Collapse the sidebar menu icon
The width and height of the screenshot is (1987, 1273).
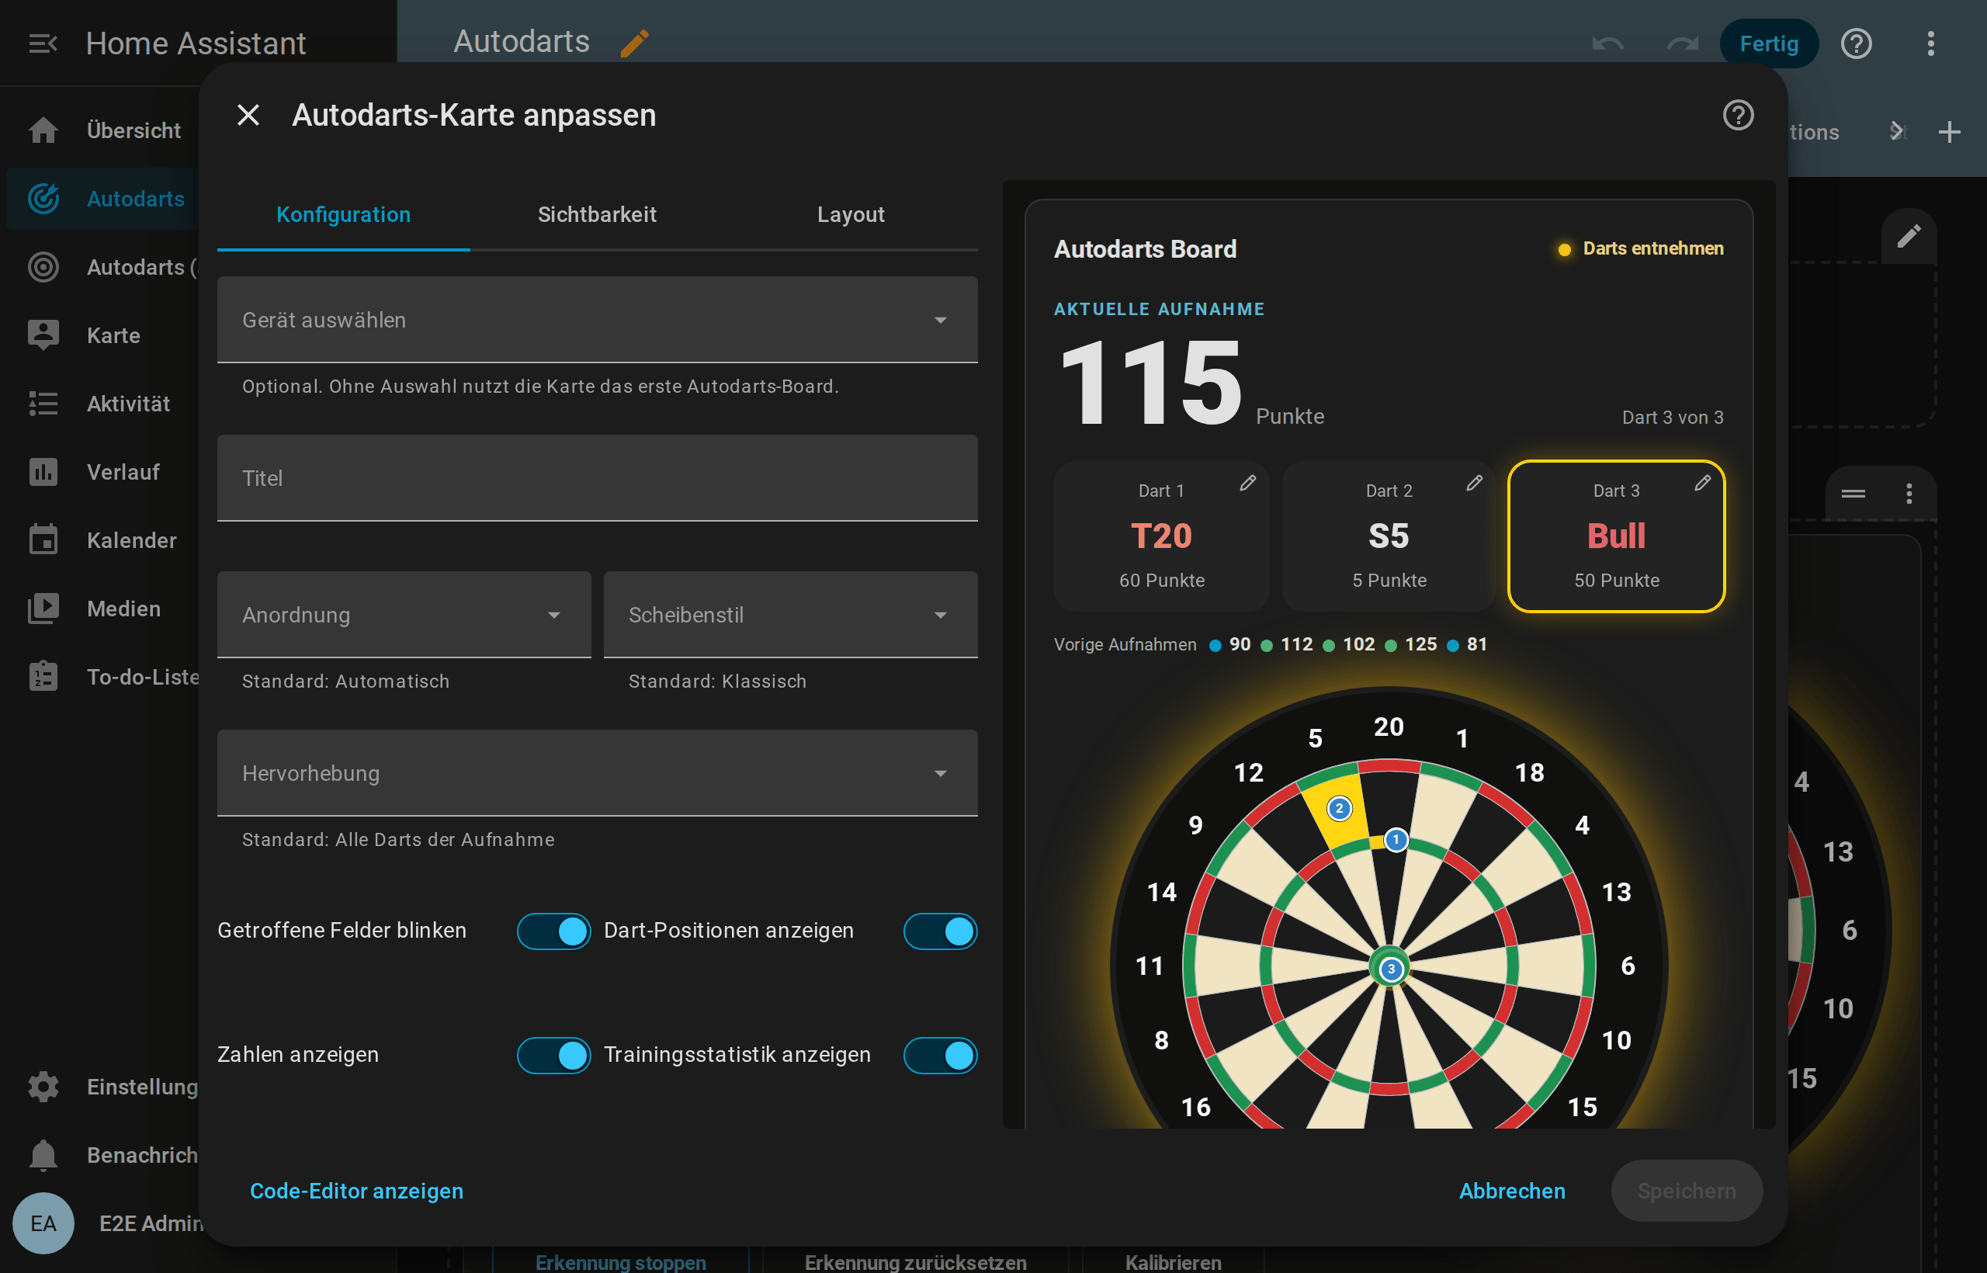[x=43, y=43]
